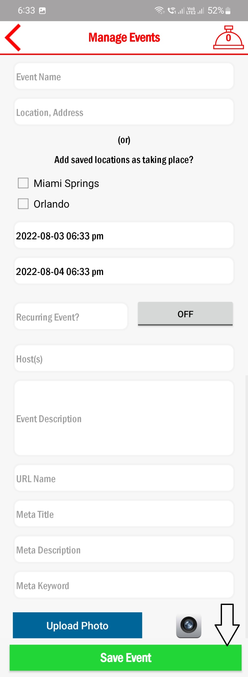Open the end date 2022-08-04 picker

tap(123, 271)
